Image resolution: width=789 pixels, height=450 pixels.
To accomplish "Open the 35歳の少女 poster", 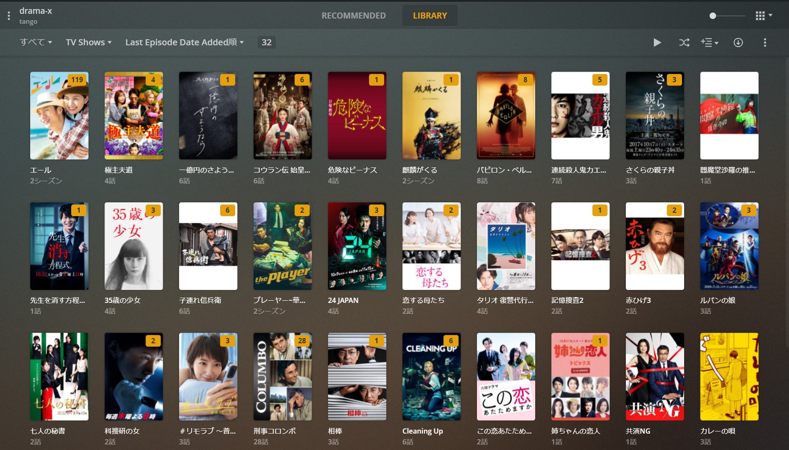I will pyautogui.click(x=134, y=246).
